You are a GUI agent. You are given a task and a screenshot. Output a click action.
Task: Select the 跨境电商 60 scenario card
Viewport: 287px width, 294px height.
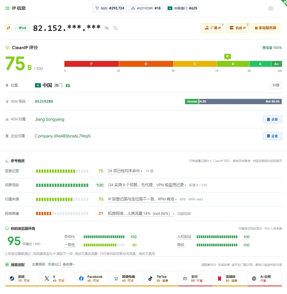[x=126, y=279]
